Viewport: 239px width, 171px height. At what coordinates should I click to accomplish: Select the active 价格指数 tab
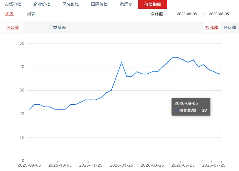point(153,4)
